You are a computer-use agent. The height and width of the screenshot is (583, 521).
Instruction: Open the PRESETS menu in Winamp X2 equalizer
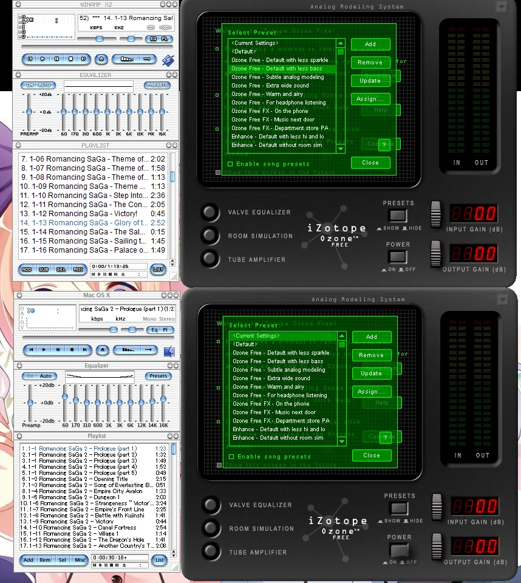click(157, 85)
